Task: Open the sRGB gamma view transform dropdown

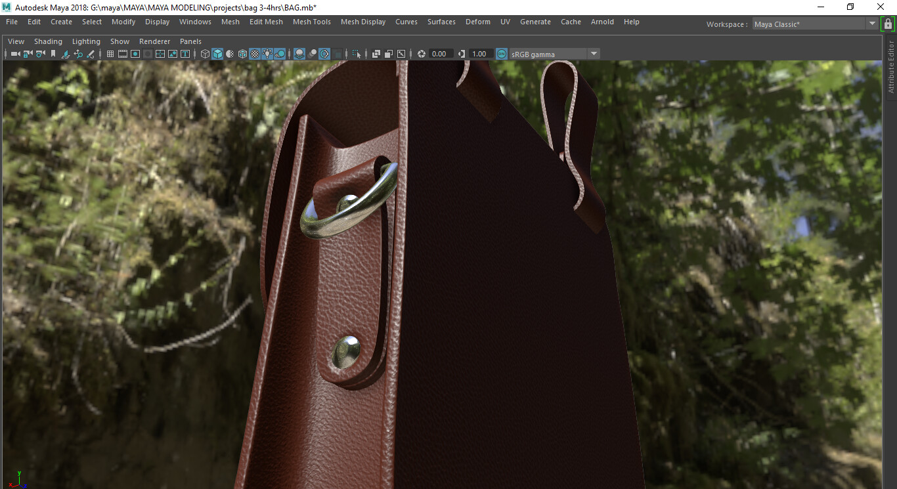Action: pos(594,54)
